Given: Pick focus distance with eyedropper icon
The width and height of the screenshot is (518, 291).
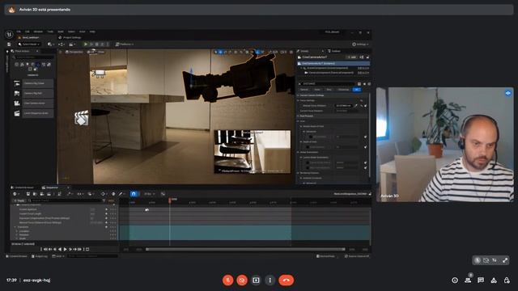Looking at the screenshot, I should [356, 106].
